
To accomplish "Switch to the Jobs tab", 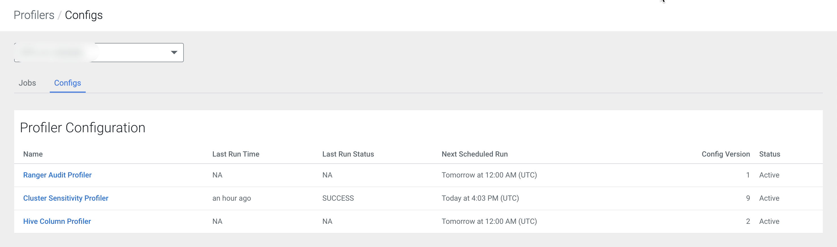I will pos(27,83).
